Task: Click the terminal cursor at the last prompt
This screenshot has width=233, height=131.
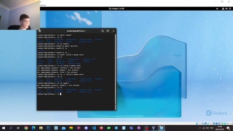Action: [61, 94]
